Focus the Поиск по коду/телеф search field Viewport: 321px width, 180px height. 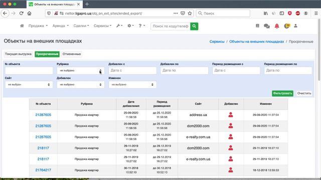[x=171, y=26]
